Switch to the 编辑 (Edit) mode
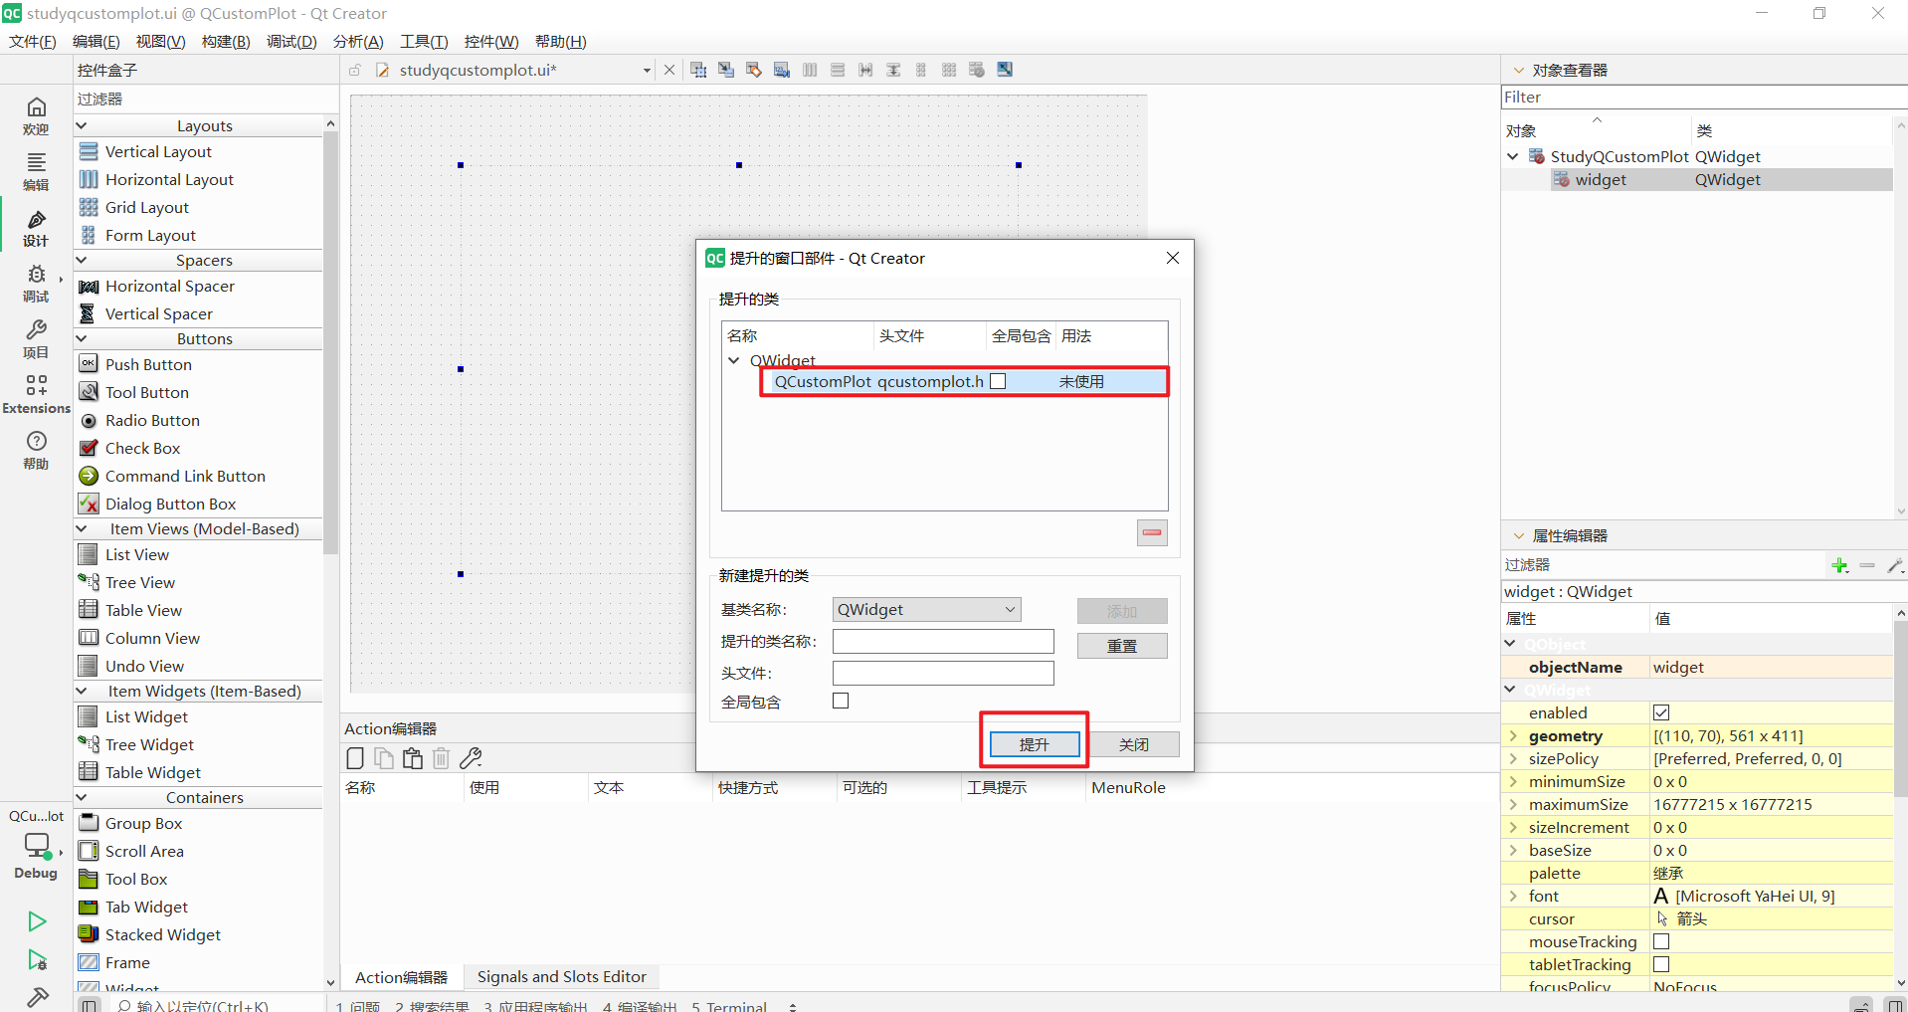1908x1012 pixels. (36, 171)
